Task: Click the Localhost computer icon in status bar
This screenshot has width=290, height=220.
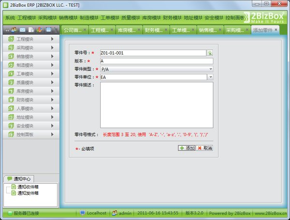Action: tap(83, 213)
